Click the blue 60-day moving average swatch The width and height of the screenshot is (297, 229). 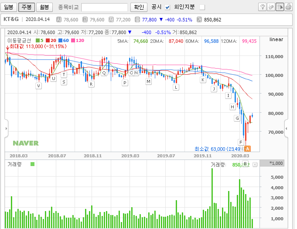click(x=61, y=40)
